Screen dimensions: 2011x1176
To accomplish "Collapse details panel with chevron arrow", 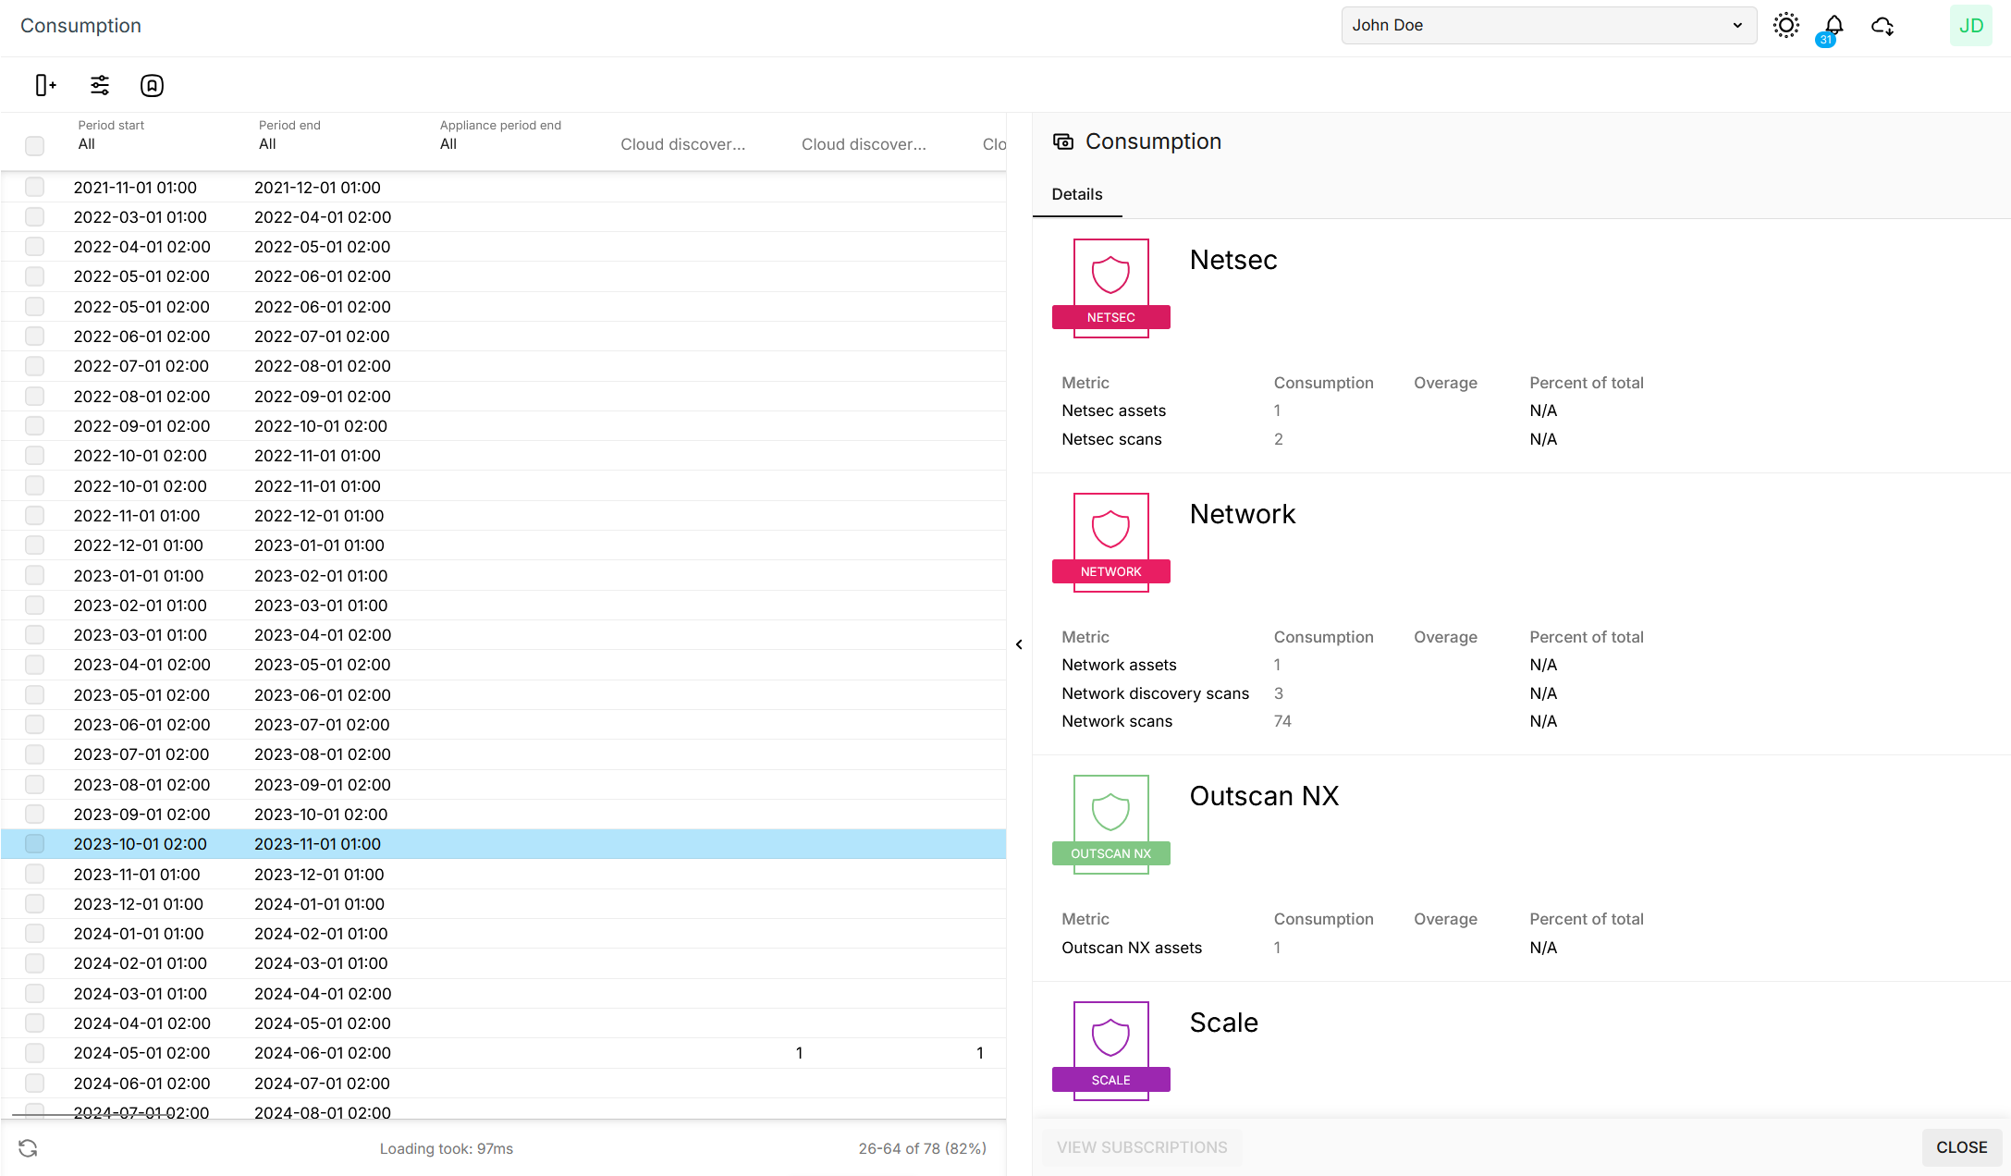I will 1019,644.
